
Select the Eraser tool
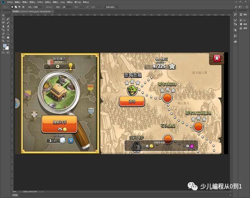pos(8,26)
